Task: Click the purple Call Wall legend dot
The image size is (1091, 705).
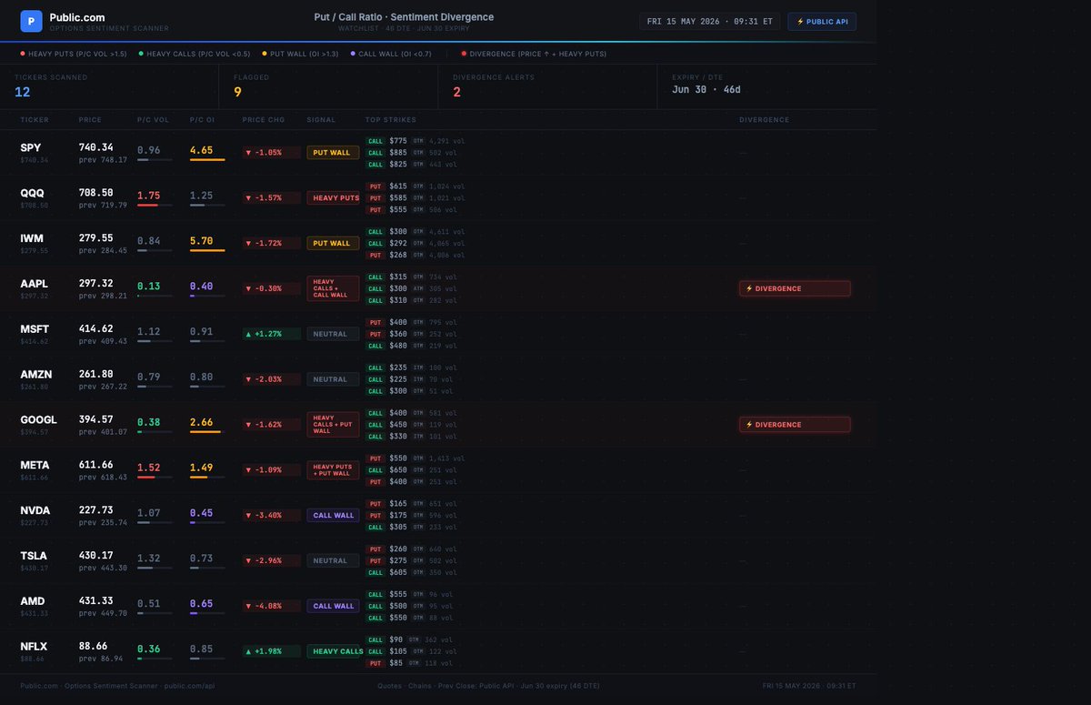Action: pos(353,54)
